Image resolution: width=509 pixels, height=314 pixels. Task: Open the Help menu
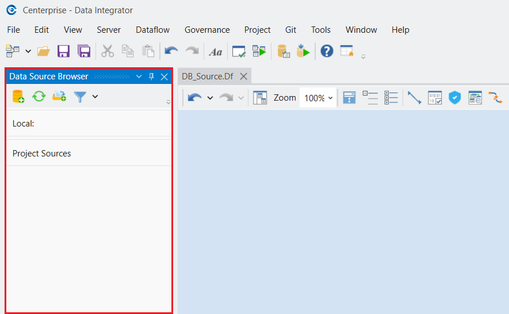pos(400,30)
